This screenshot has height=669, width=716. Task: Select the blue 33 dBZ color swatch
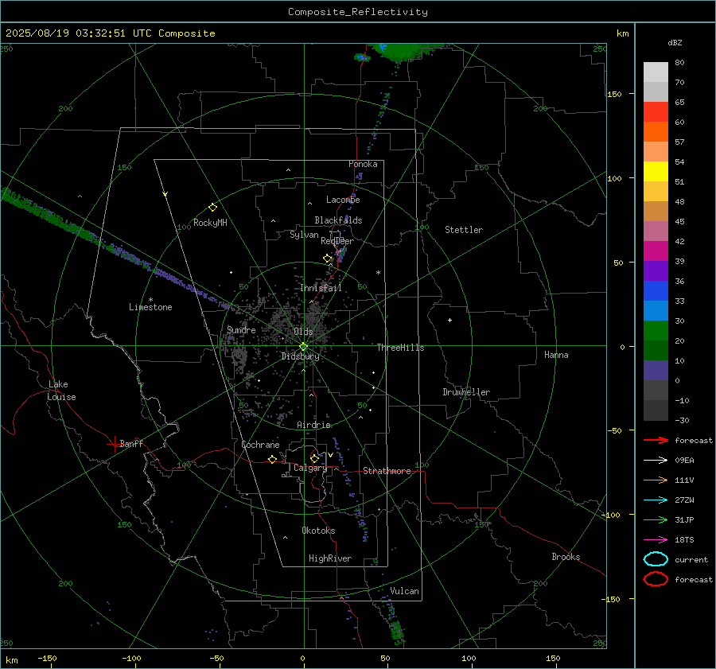(x=656, y=291)
